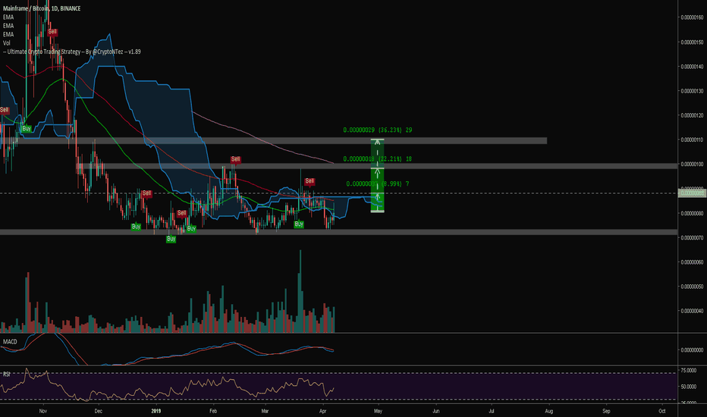Image resolution: width=707 pixels, height=417 pixels.
Task: Click the 0.00000120 price axis label
Action: click(x=692, y=115)
